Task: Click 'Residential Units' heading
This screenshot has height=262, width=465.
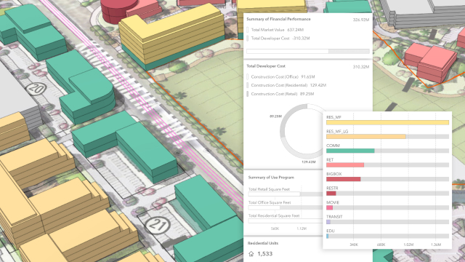Action: pos(263,243)
